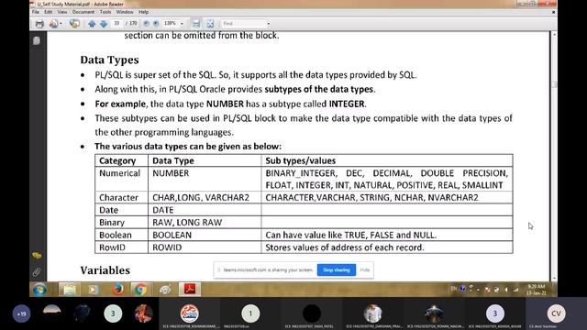The image size is (587, 330).
Task: Open the Comments panel icon in sidebar
Action: coord(37,256)
